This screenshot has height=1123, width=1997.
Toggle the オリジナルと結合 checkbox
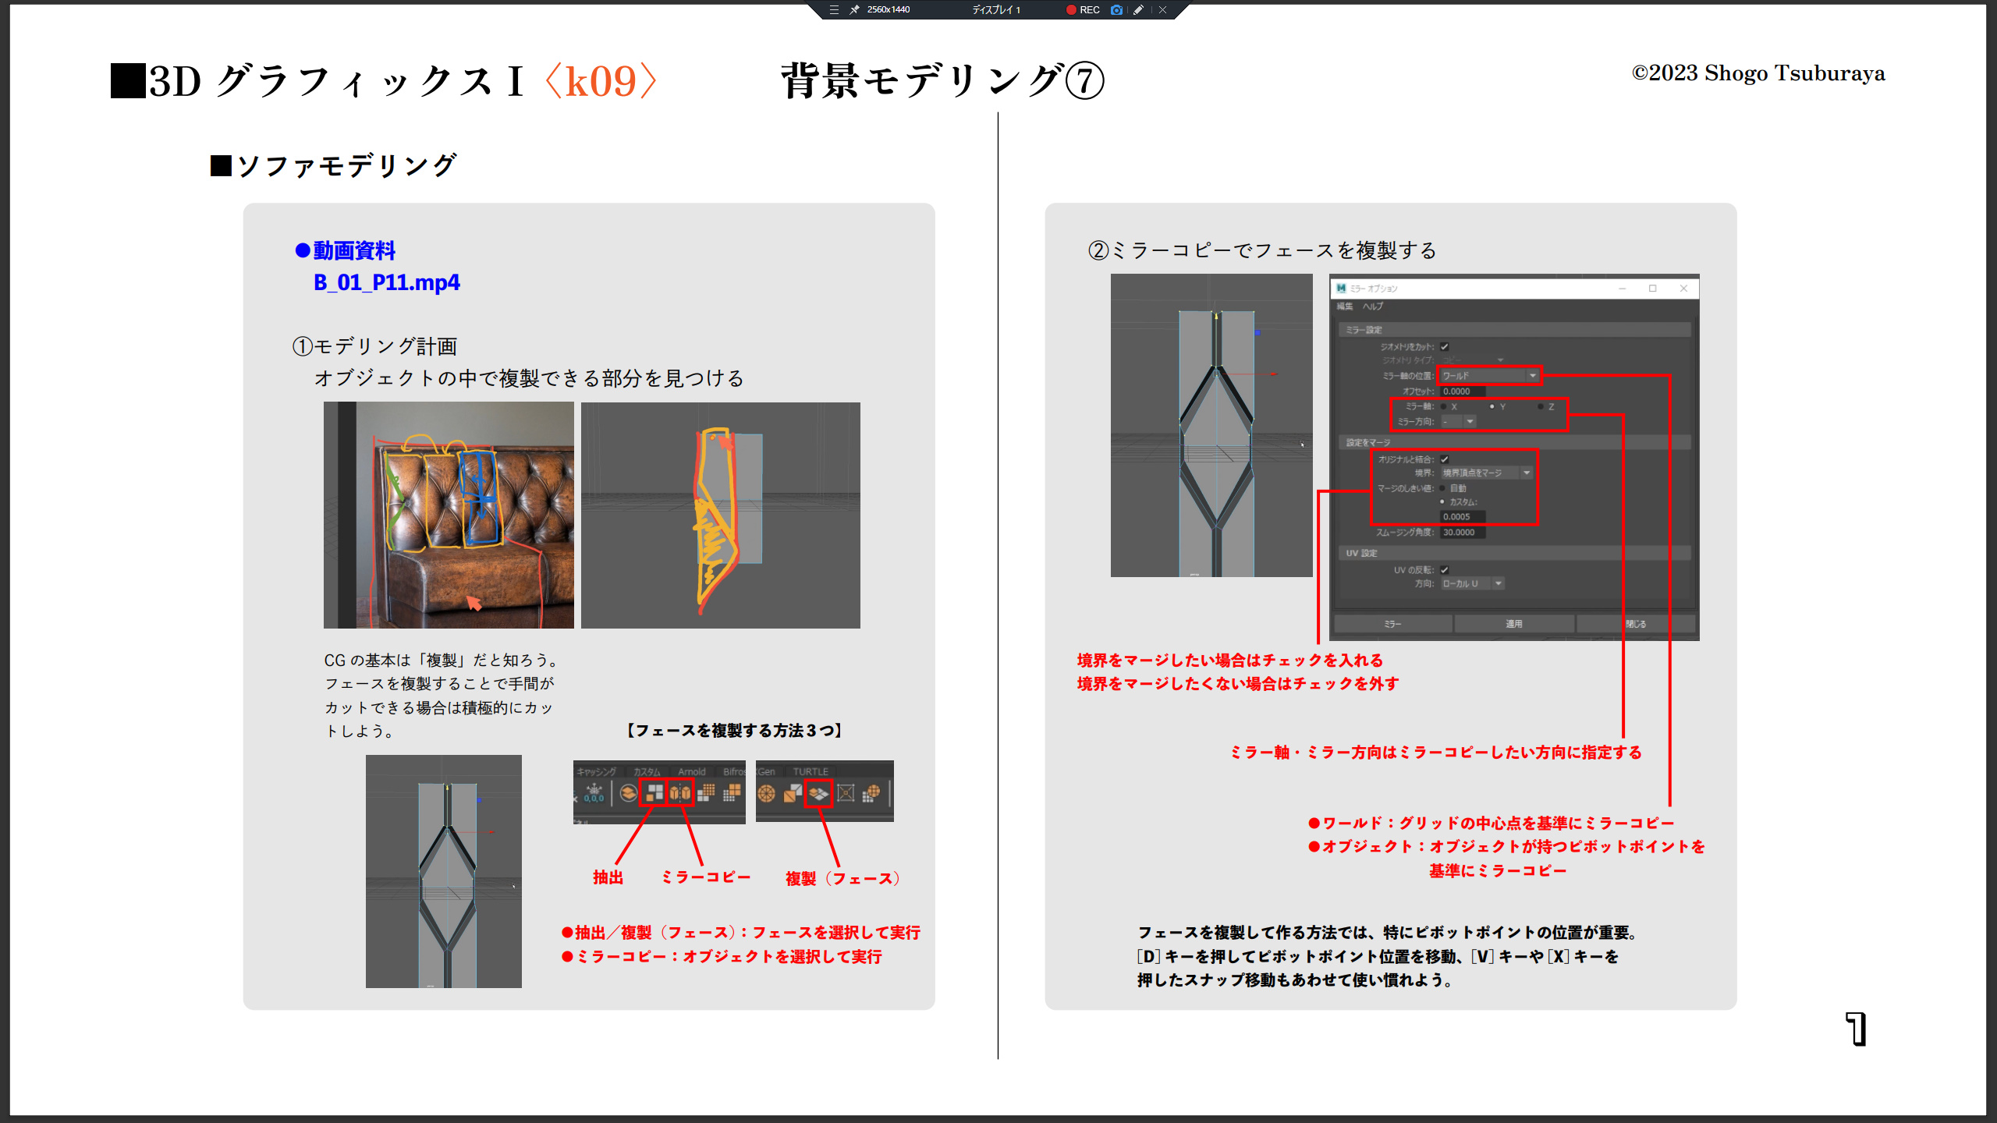1444,459
